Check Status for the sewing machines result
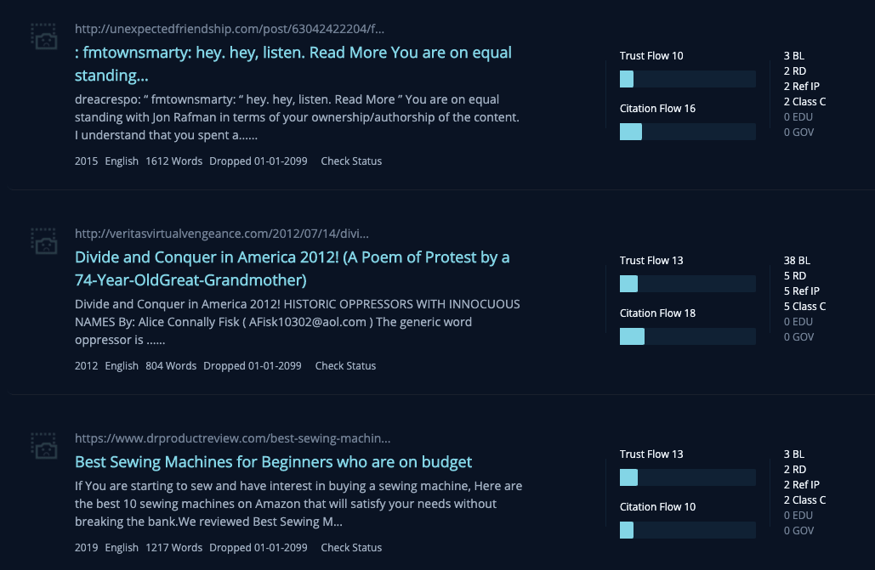Viewport: 875px width, 570px height. 351,547
